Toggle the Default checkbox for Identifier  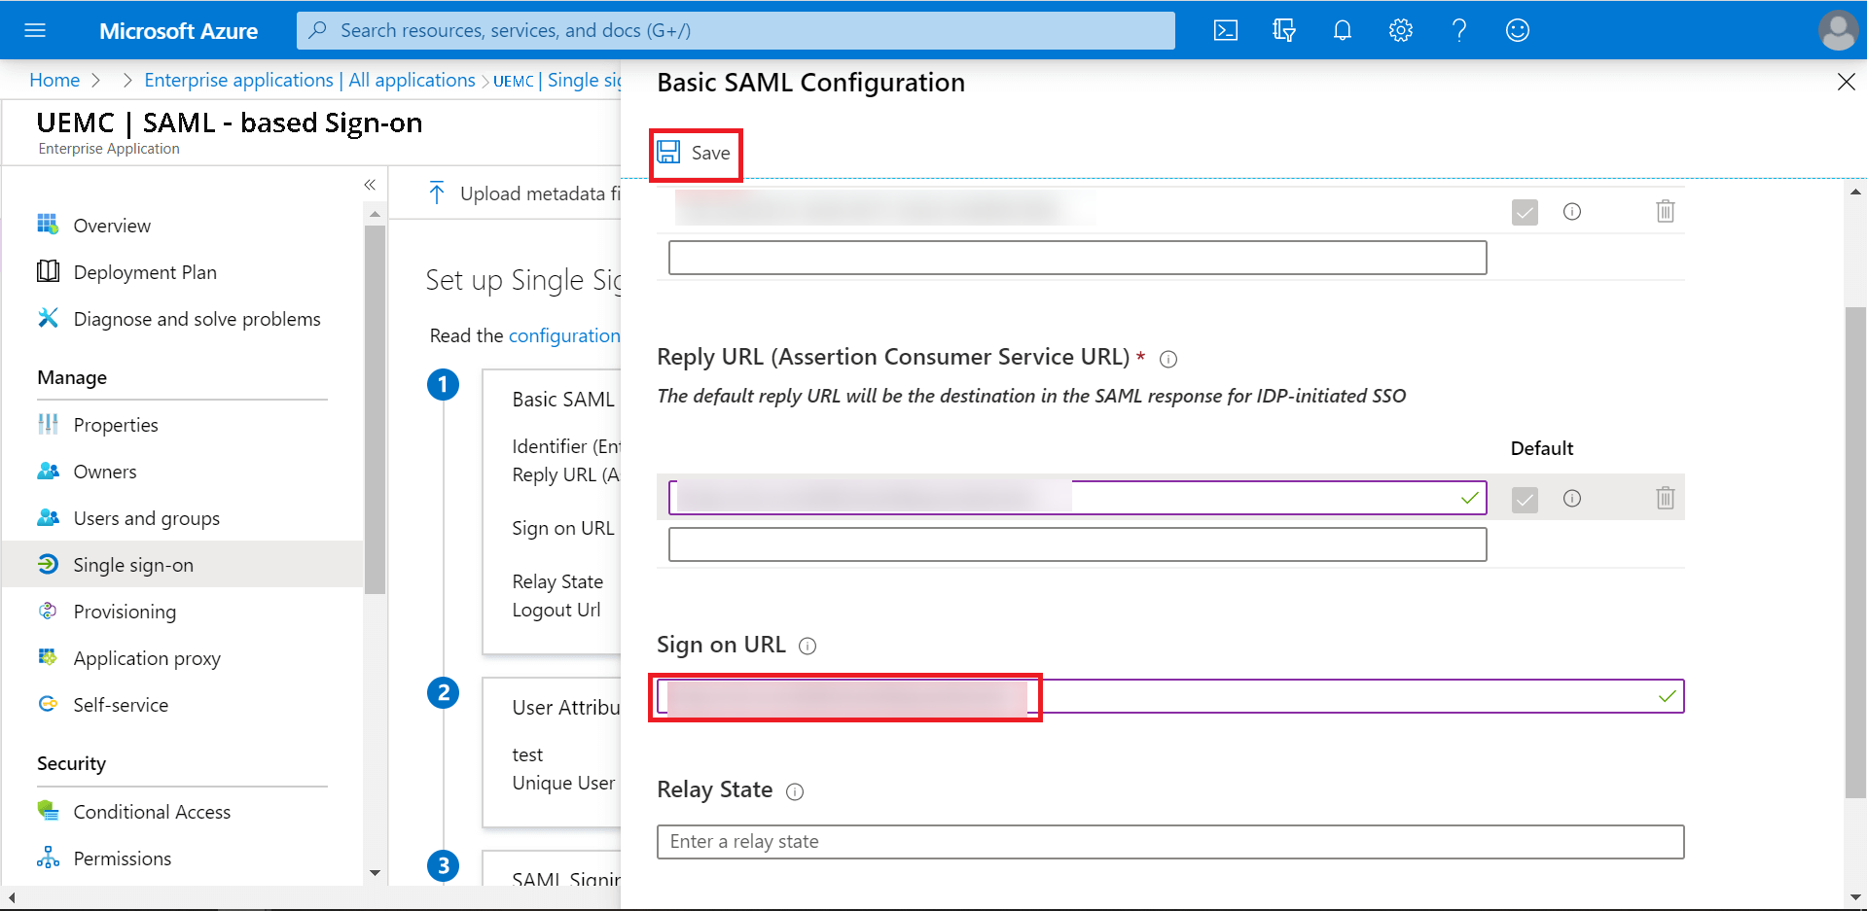pos(1525,212)
